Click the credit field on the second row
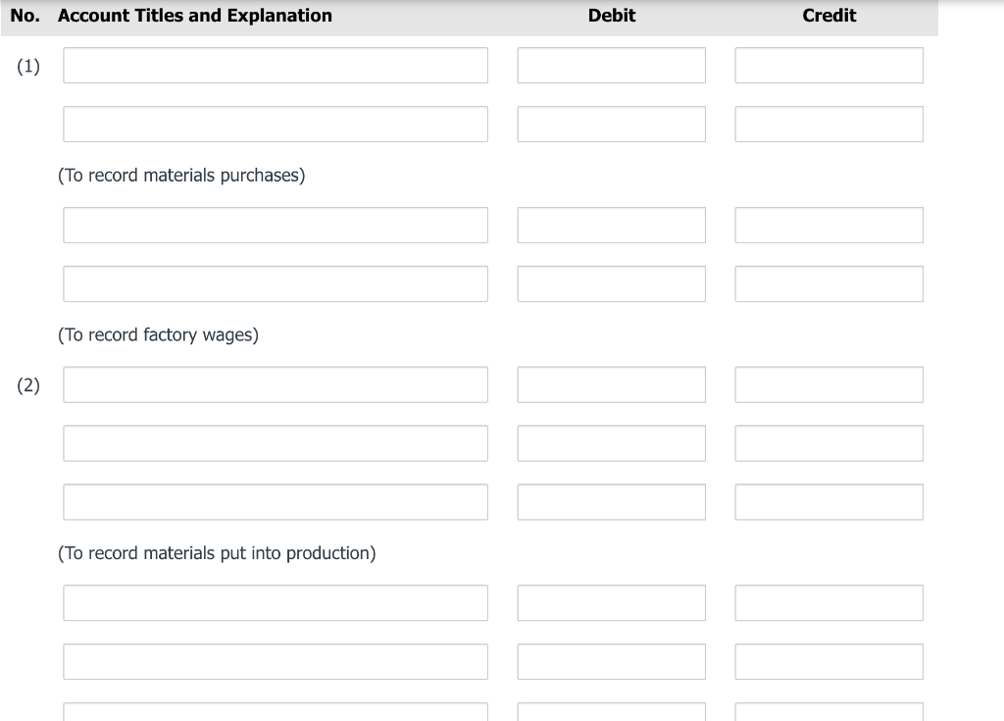The image size is (1004, 721). [x=828, y=124]
